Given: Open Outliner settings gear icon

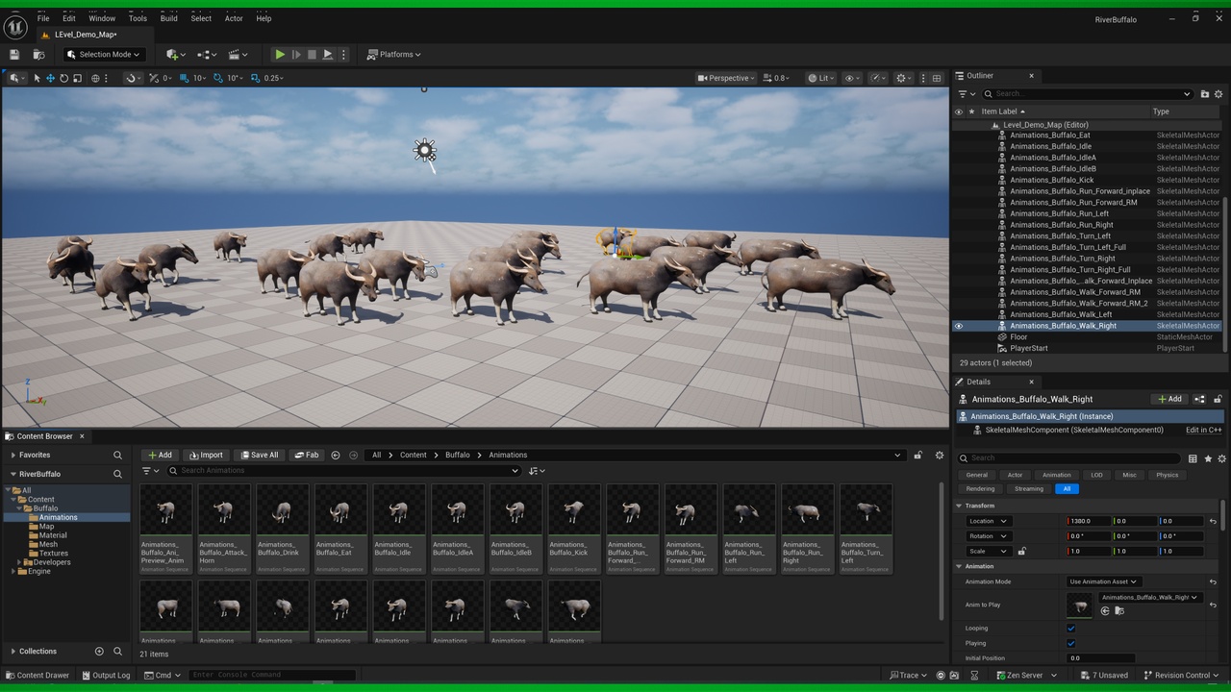Looking at the screenshot, I should tap(1218, 94).
